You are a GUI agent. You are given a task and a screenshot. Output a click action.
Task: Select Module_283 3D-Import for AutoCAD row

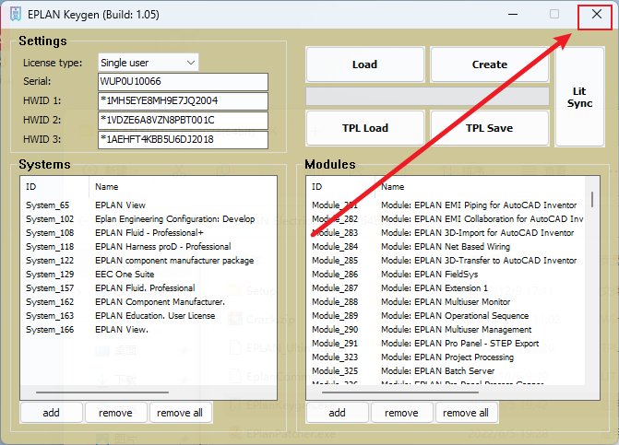[x=446, y=232]
